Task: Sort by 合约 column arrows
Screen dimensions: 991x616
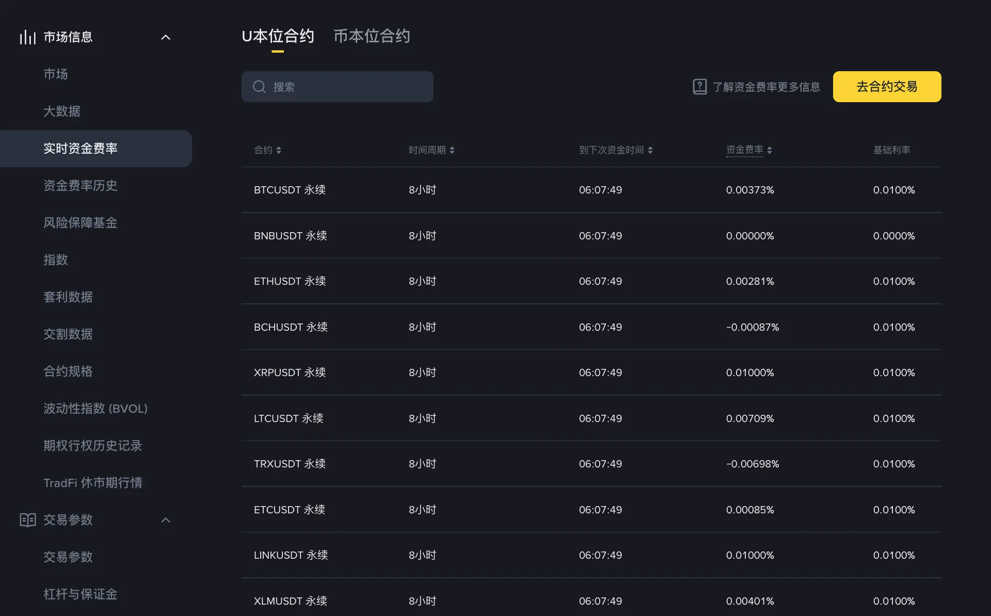Action: tap(279, 150)
